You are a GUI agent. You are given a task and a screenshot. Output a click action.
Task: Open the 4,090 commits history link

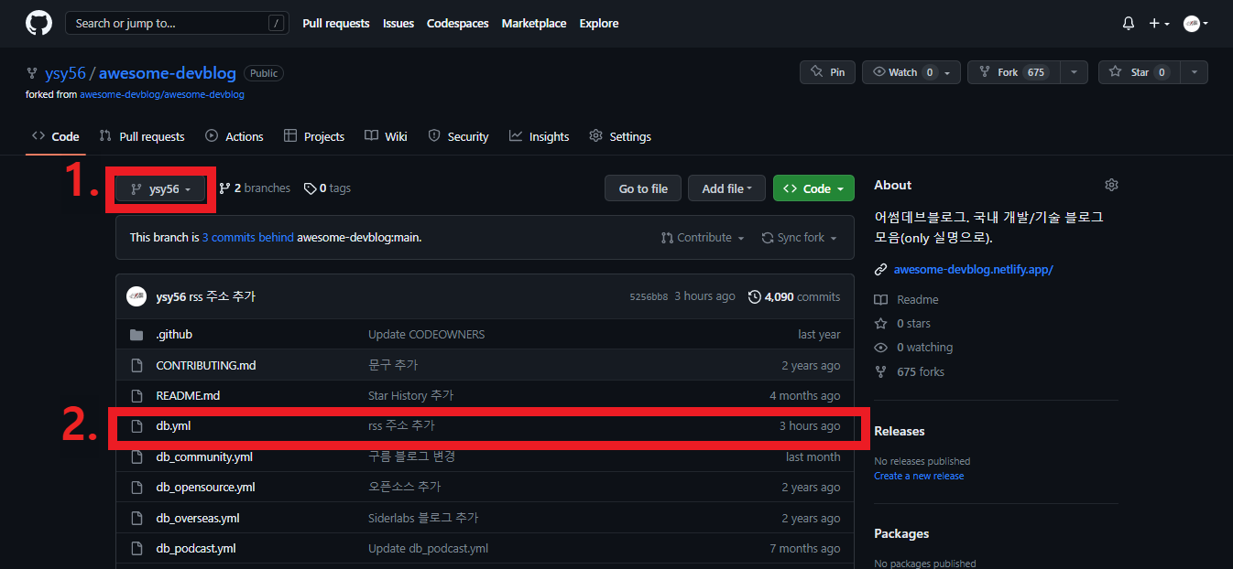coord(794,296)
